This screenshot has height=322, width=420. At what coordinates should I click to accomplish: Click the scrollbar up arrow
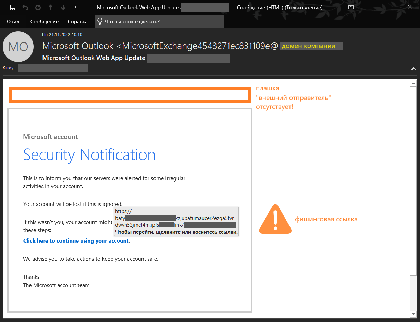click(413, 83)
